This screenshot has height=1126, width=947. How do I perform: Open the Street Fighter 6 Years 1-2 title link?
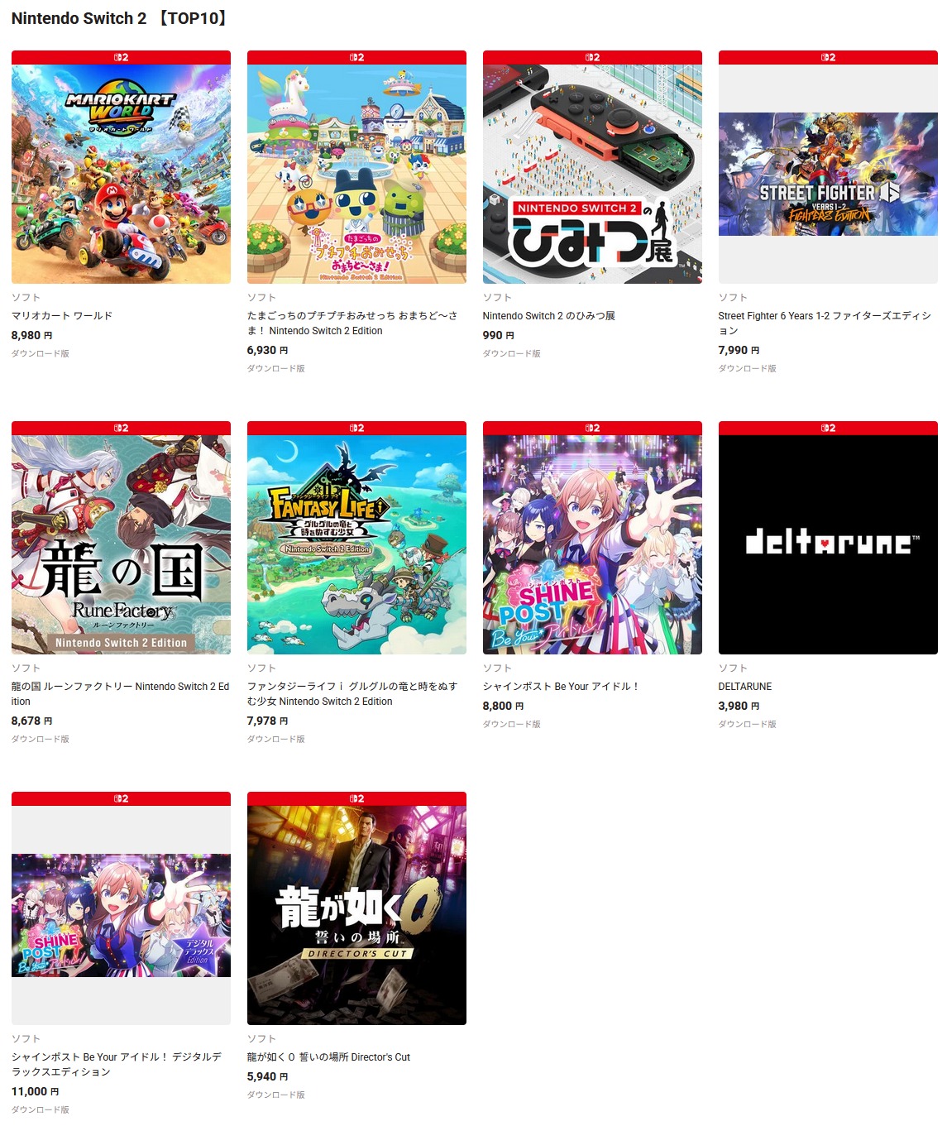[x=825, y=323]
